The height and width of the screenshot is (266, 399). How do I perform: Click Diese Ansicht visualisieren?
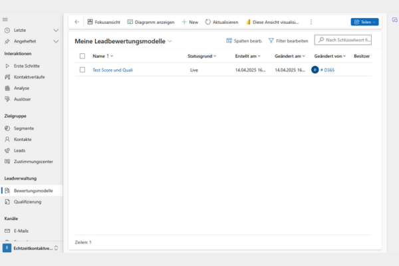tap(272, 22)
